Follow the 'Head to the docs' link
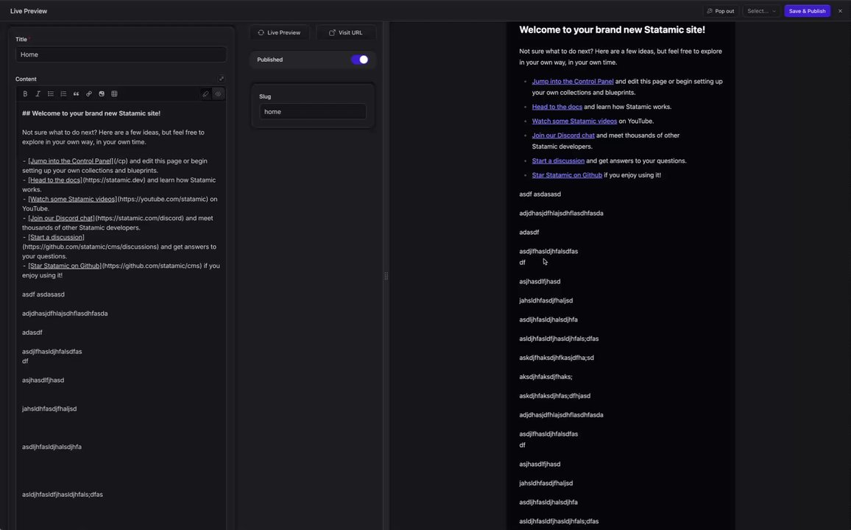The width and height of the screenshot is (851, 530). (557, 107)
